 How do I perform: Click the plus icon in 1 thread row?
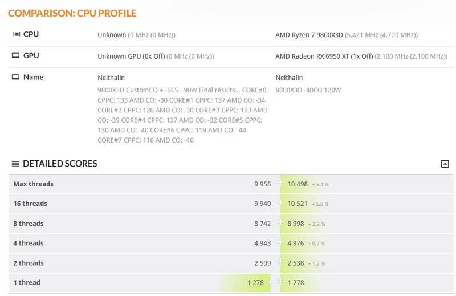click(271, 282)
